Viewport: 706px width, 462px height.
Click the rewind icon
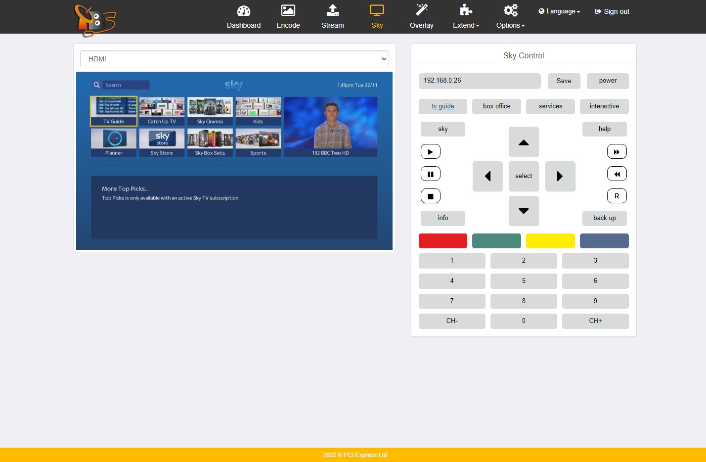(617, 174)
